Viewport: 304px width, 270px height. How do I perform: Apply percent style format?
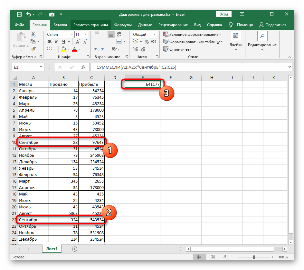pyautogui.click(x=147, y=42)
